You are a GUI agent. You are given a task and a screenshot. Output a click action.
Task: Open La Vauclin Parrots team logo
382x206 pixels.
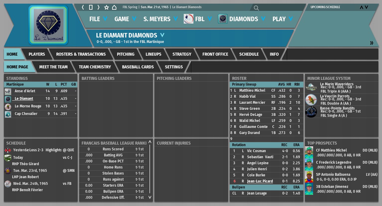311,100
